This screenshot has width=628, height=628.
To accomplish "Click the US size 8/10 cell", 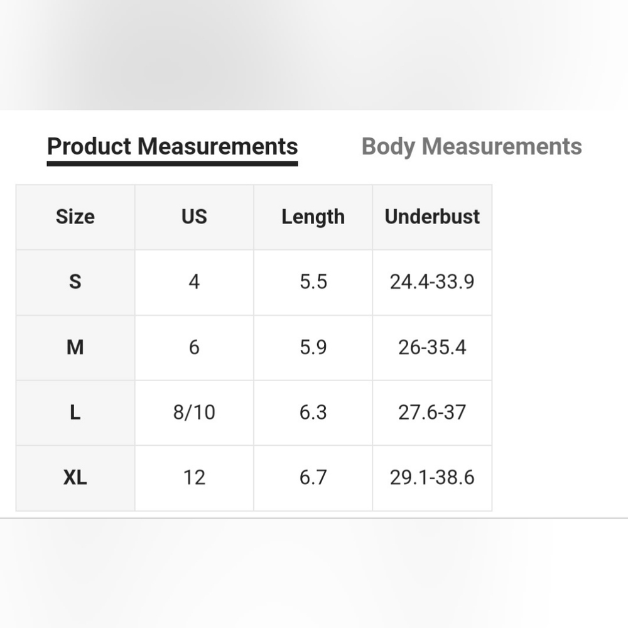I will click(x=194, y=413).
